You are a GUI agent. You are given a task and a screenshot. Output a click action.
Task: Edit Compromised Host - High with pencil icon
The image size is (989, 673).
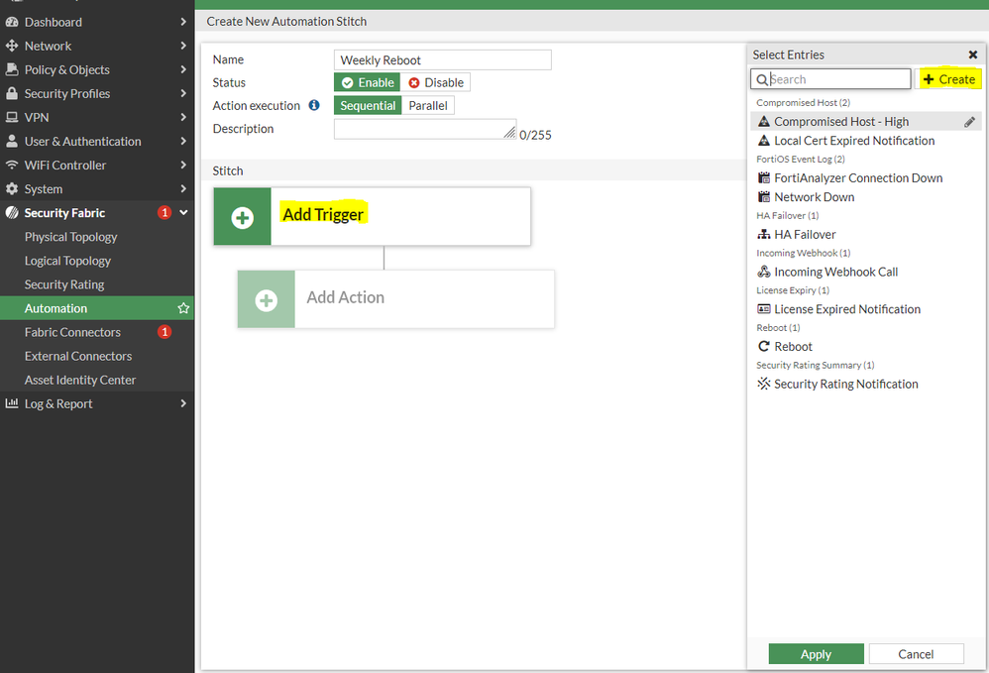point(969,122)
